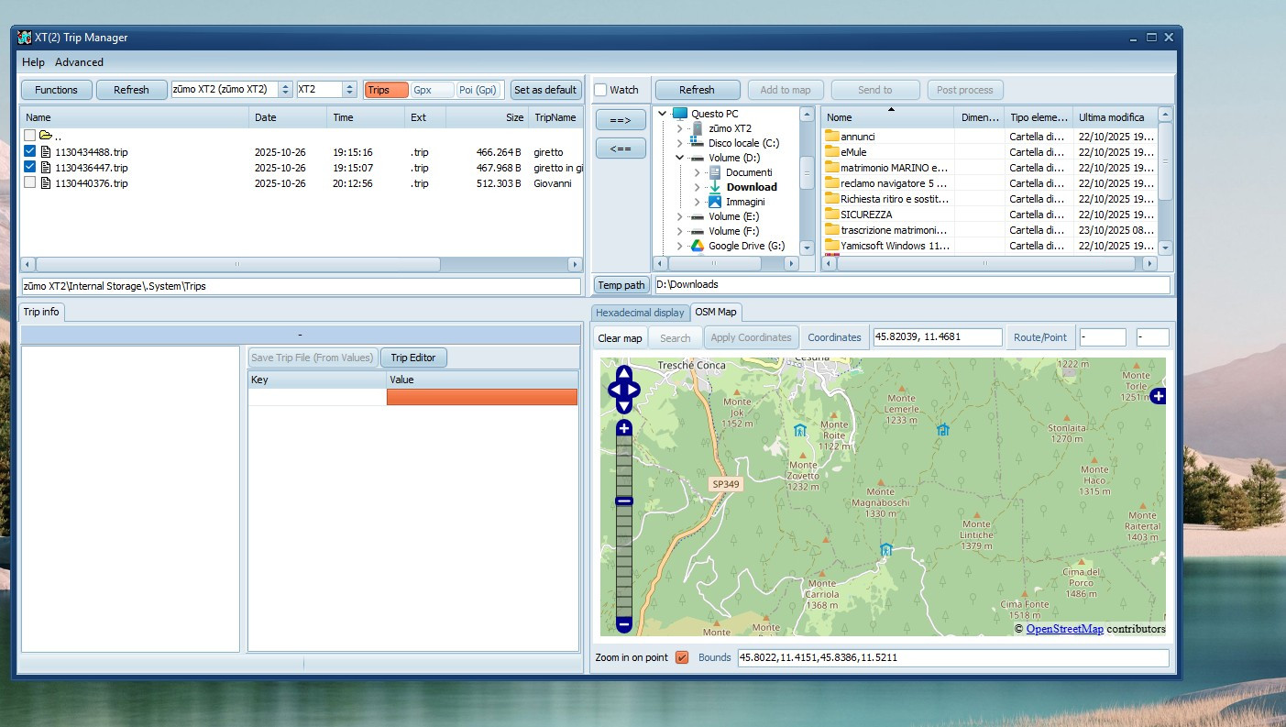
Task: Click the pan up arrow on the map
Action: point(623,373)
